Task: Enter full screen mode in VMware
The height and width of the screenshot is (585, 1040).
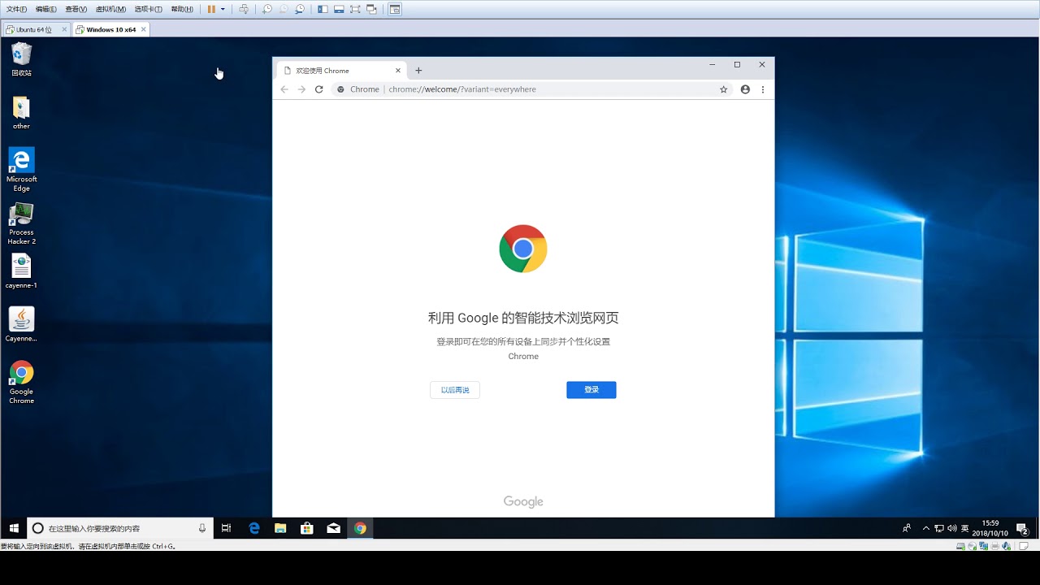Action: [355, 9]
